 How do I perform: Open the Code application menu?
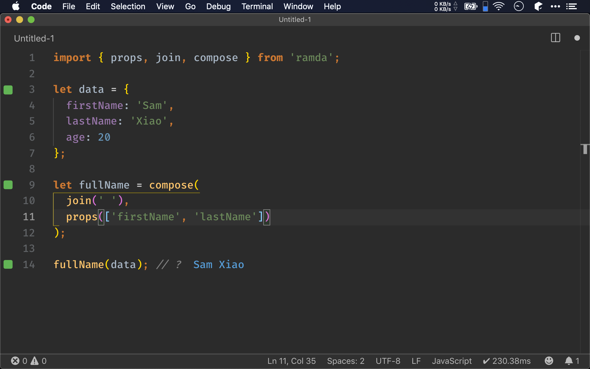tap(41, 6)
